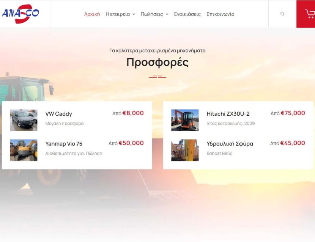Screen dimensions: 315x242
Task: Open the Επικοινωνία page
Action: [220, 14]
